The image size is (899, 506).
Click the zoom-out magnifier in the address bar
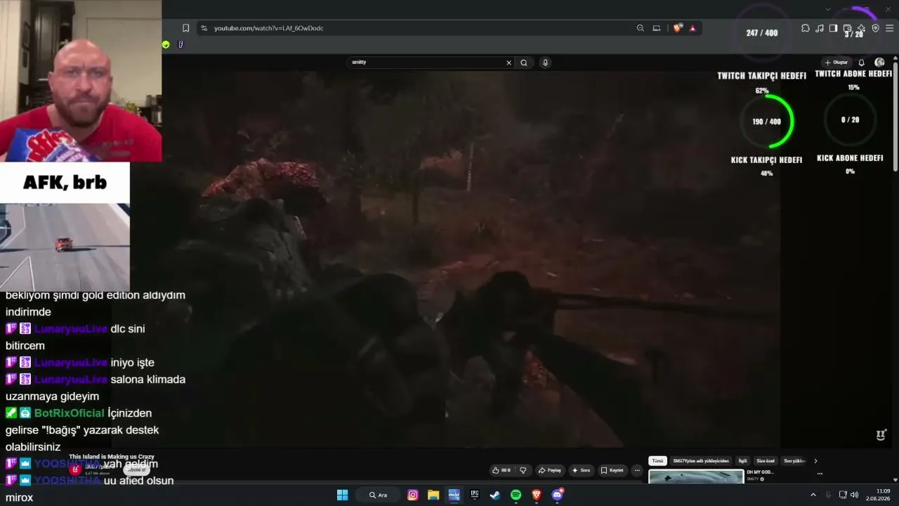tap(641, 28)
